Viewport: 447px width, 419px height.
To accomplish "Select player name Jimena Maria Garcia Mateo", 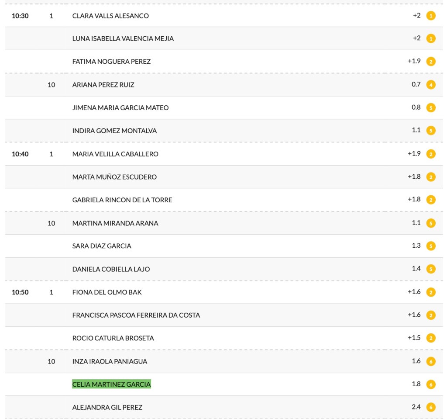I will 120,107.
